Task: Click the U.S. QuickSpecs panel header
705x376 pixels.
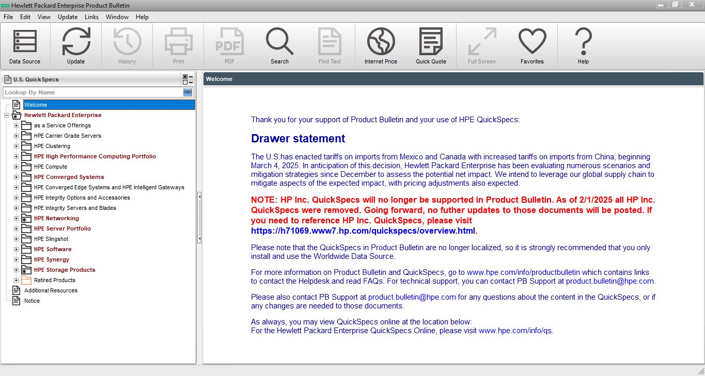Action: 91,79
